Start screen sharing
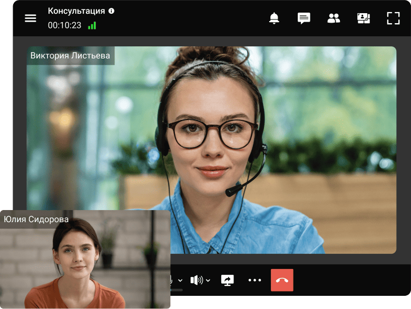The height and width of the screenshot is (309, 411). pos(228,280)
